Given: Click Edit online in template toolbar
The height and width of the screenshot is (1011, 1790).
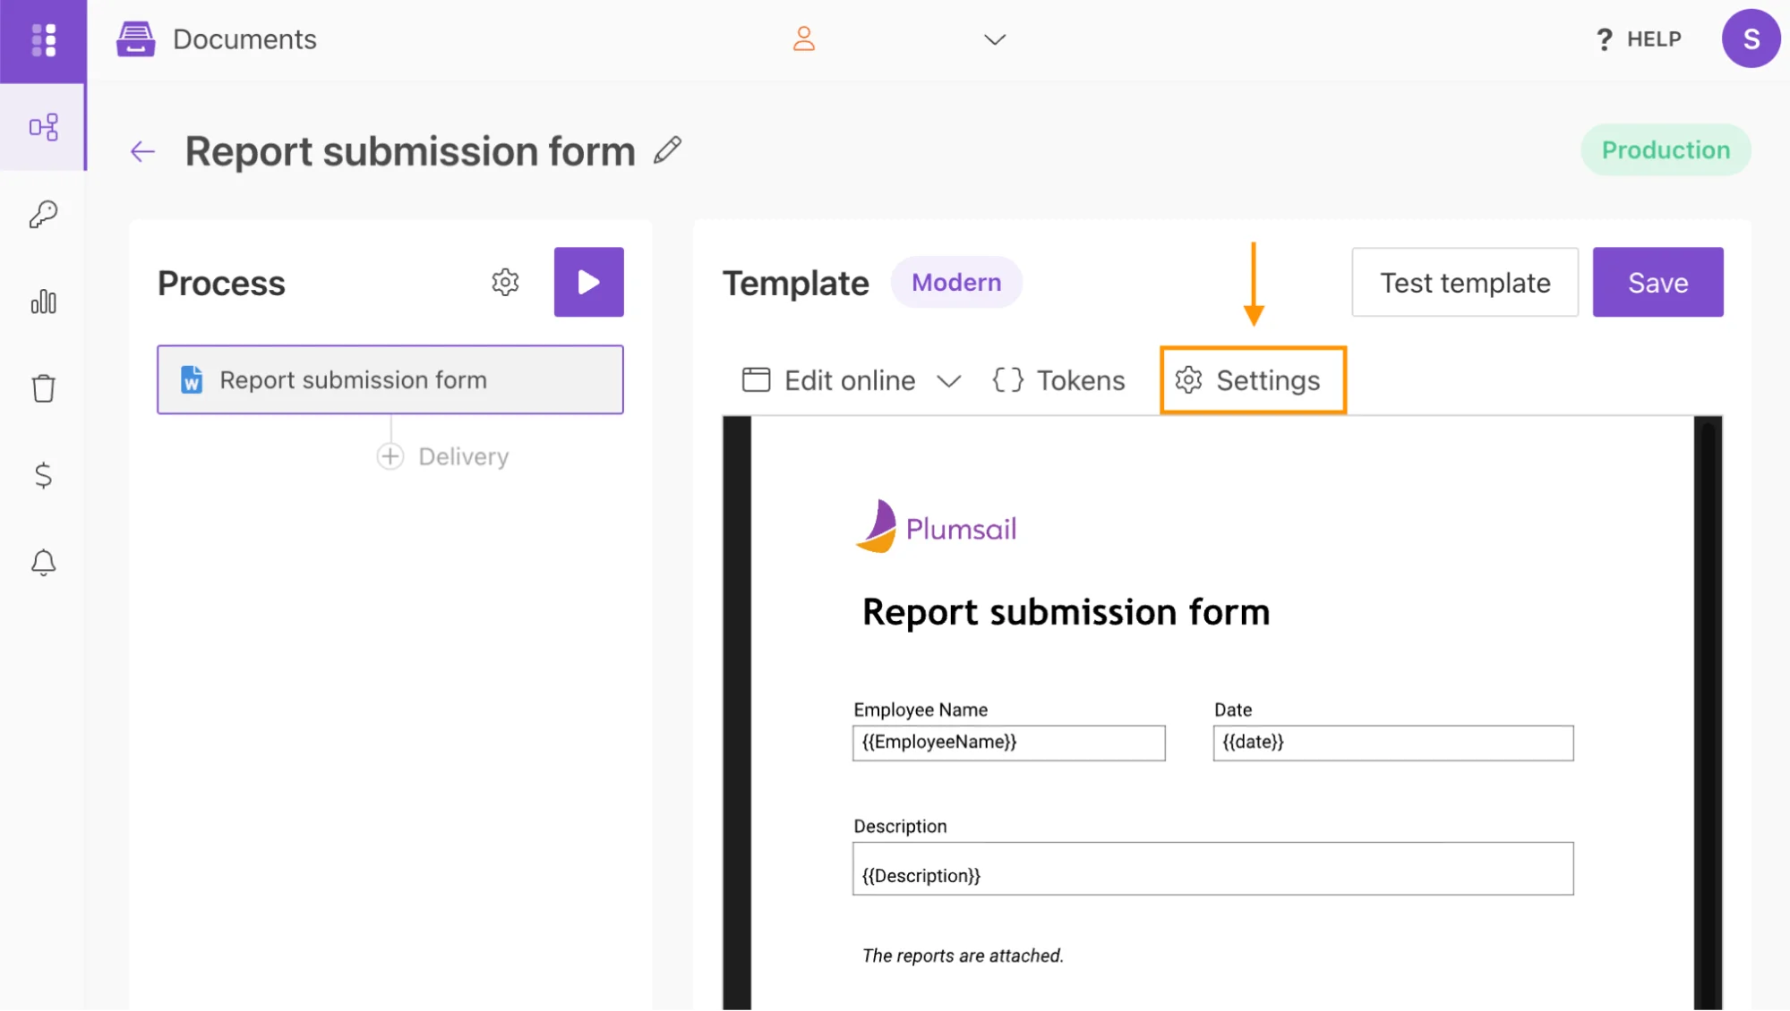Looking at the screenshot, I should 828,380.
